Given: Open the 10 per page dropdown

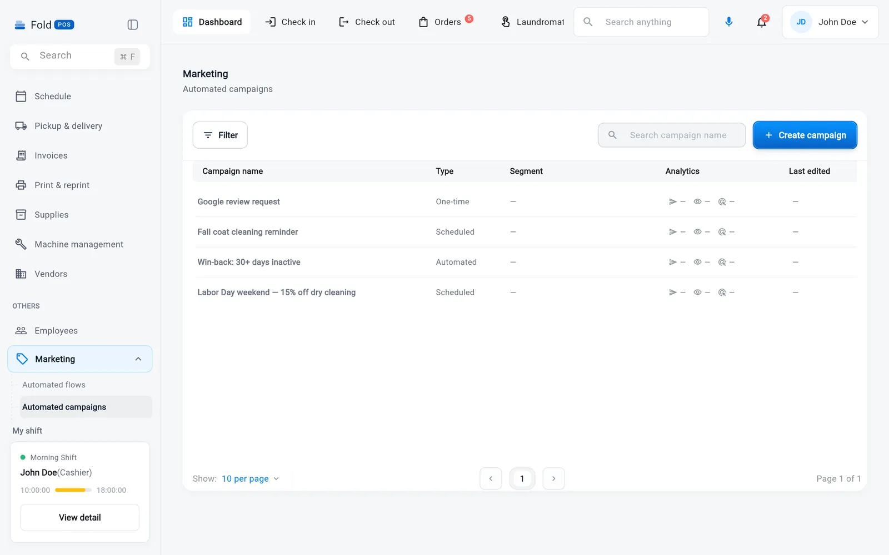Looking at the screenshot, I should click(x=250, y=478).
